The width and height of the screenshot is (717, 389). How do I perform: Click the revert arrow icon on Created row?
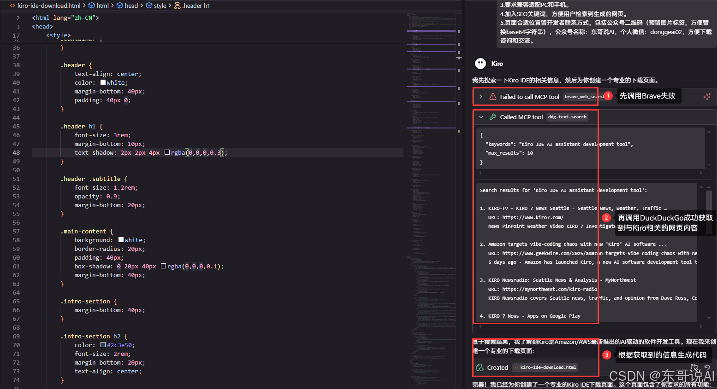coord(707,367)
